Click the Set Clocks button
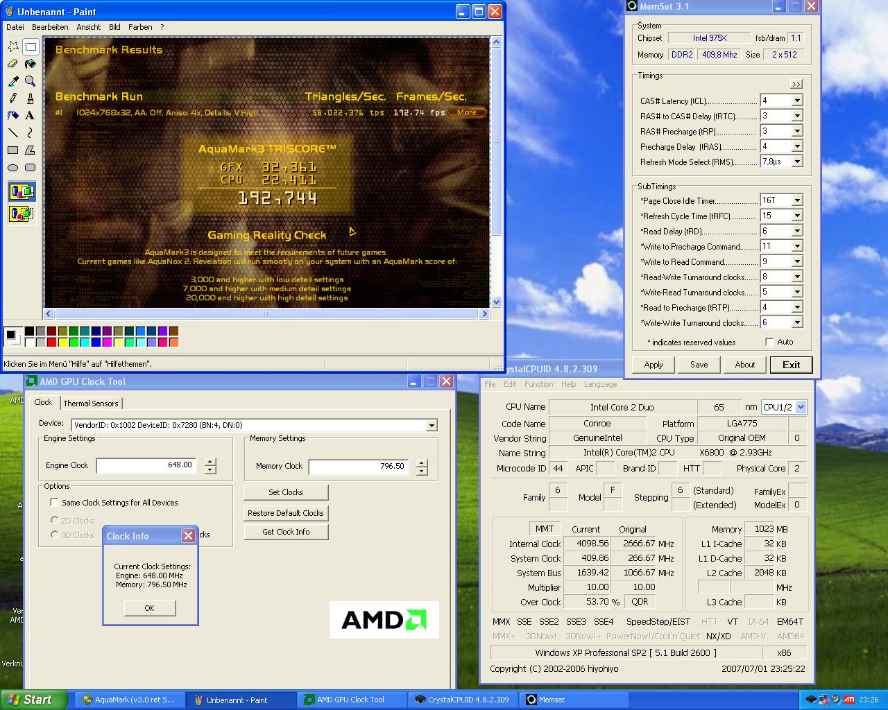The height and width of the screenshot is (710, 888). 286,492
